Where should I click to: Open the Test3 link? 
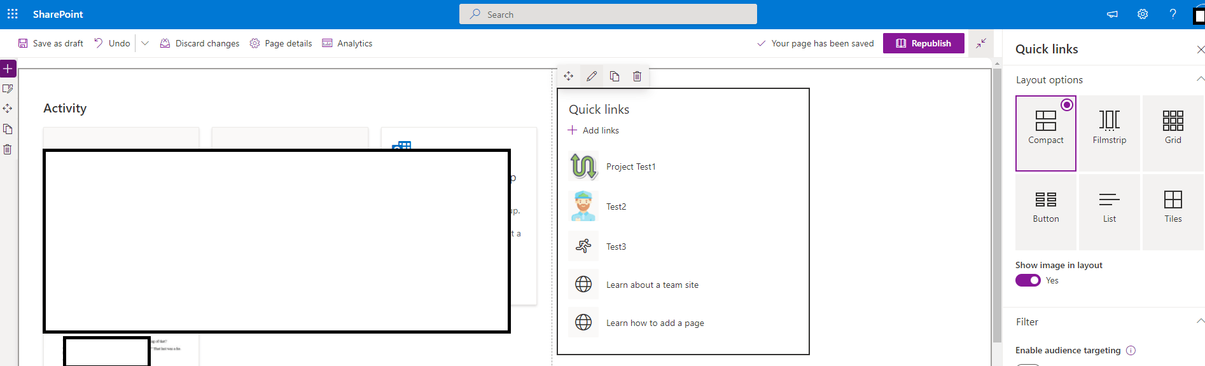pos(616,247)
